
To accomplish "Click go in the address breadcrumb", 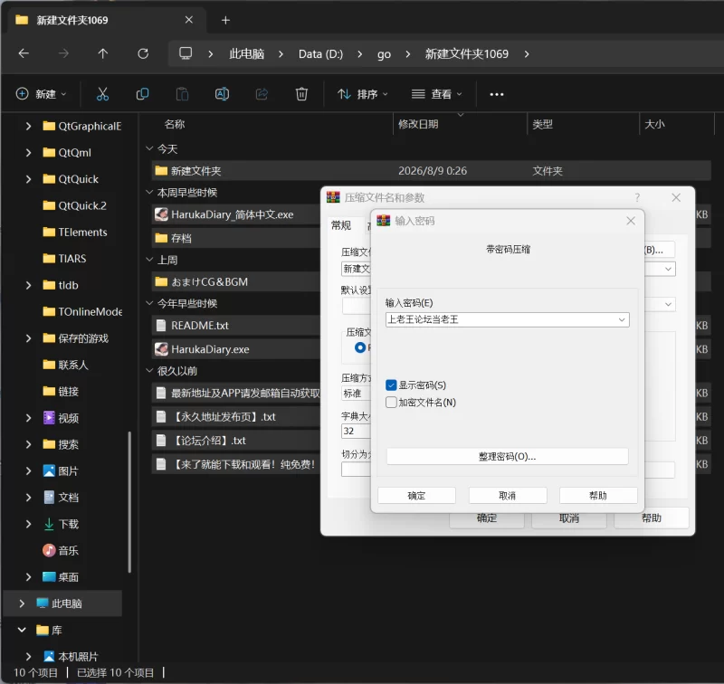I will 384,54.
